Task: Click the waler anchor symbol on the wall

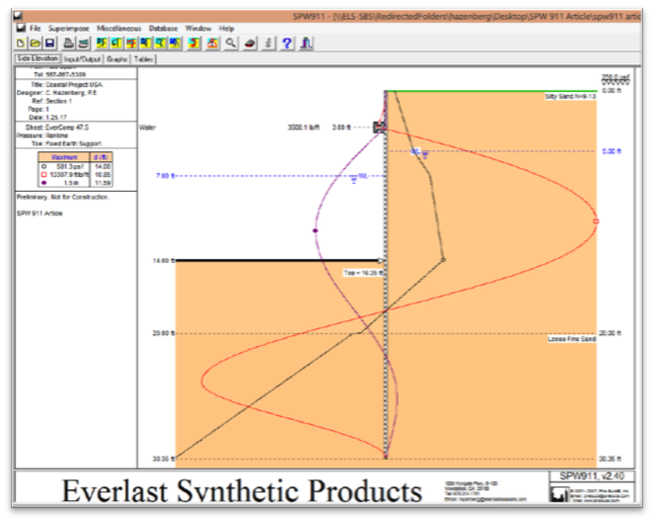Action: click(379, 128)
